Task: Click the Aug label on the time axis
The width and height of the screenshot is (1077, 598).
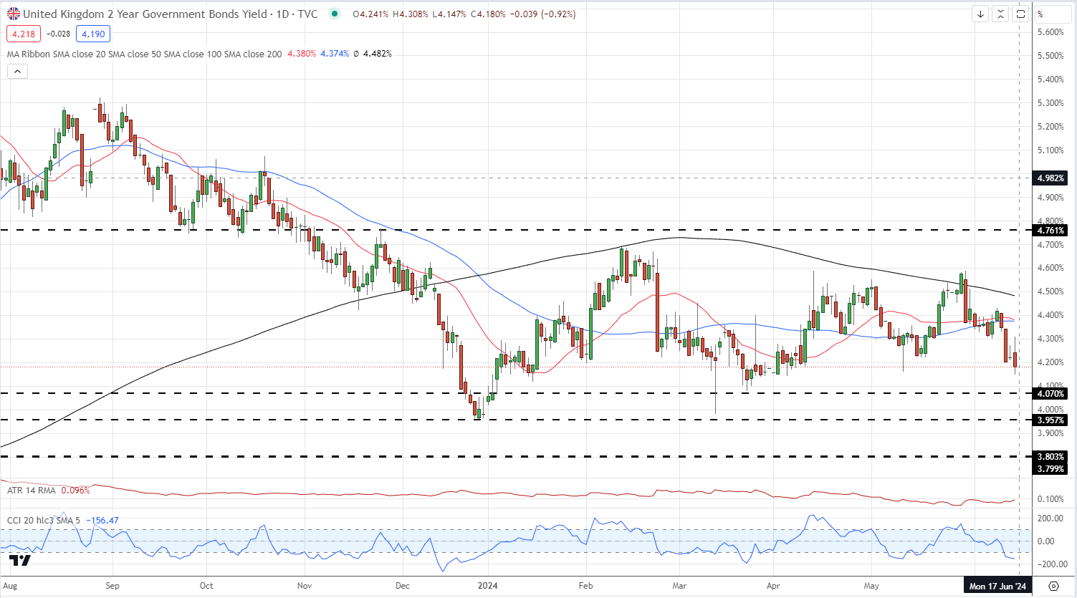Action: pos(10,585)
